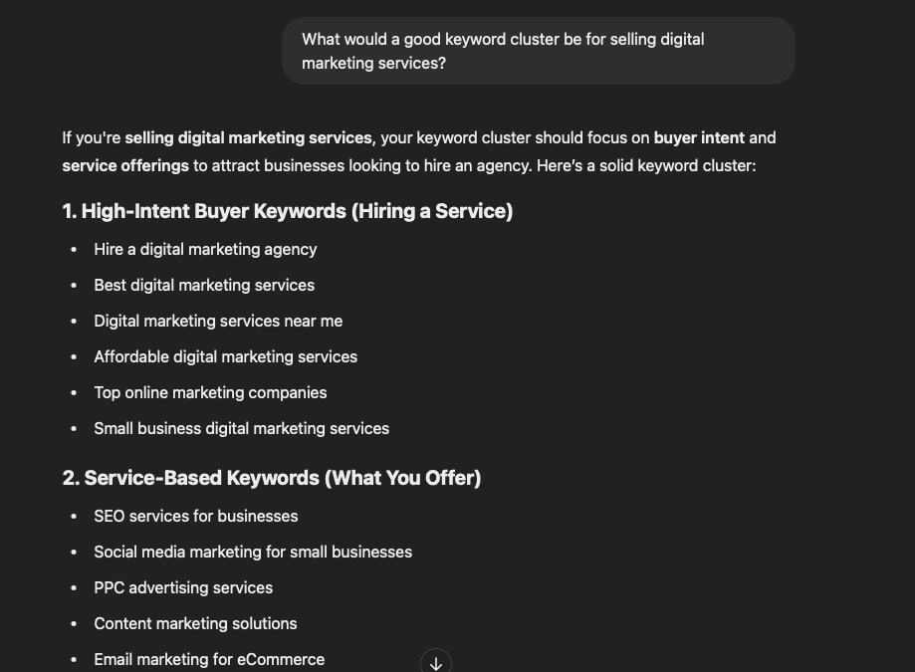Screen dimensions: 915x672
Task: Click the user's question message bubble
Action: (x=538, y=51)
